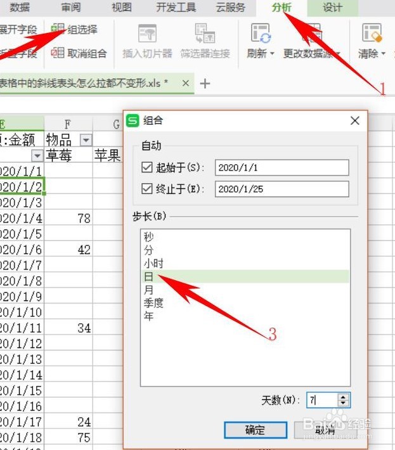Image resolution: width=395 pixels, height=450 pixels.
Task: Click the 筛选器连接 filter connection icon
Action: (x=205, y=34)
